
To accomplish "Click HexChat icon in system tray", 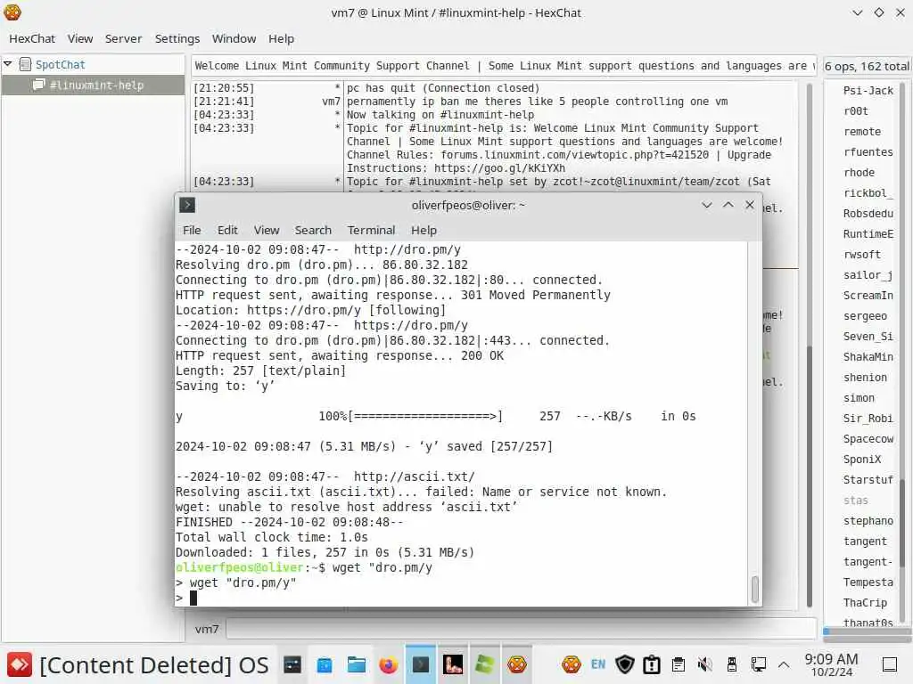I will point(572,664).
